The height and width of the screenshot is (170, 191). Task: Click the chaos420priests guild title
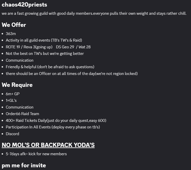pyautogui.click(x=25, y=5)
